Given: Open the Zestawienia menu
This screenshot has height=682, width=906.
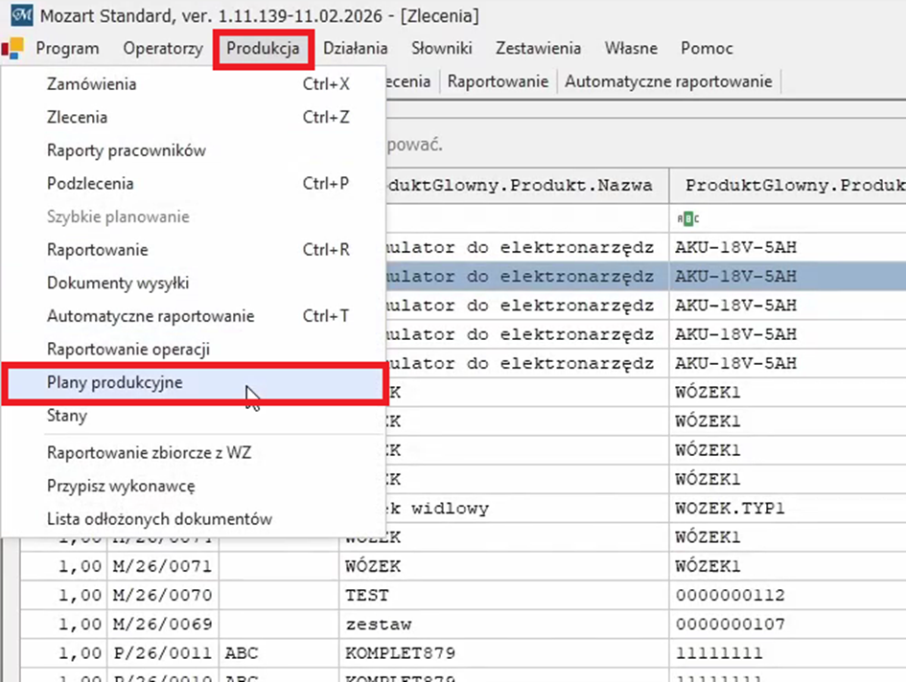Looking at the screenshot, I should click(538, 48).
